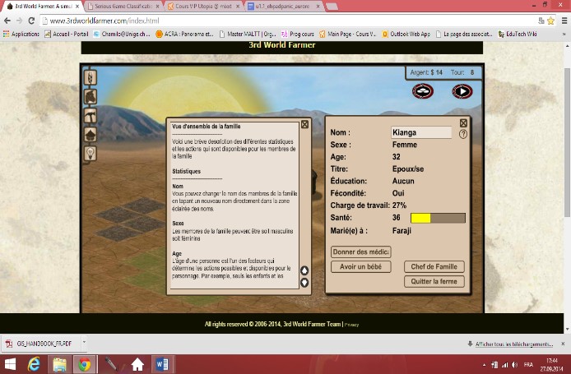571x374 pixels.
Task: Show hidden system tray icons arrow
Action: tap(485, 364)
